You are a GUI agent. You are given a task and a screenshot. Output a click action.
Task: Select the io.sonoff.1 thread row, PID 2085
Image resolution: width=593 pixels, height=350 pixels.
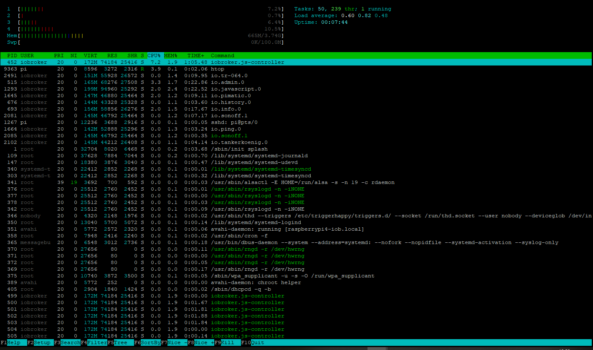pos(296,136)
